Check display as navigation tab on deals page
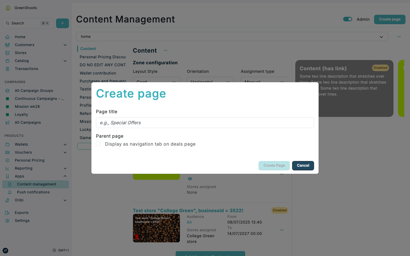Viewport: 410px width, 256px height. click(98, 144)
